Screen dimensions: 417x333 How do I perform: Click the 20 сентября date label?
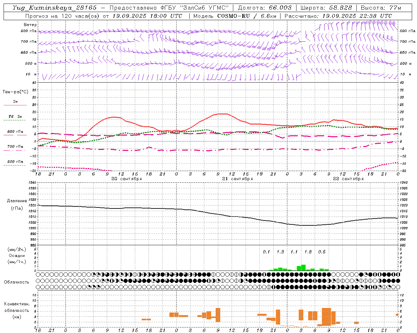pos(127,179)
